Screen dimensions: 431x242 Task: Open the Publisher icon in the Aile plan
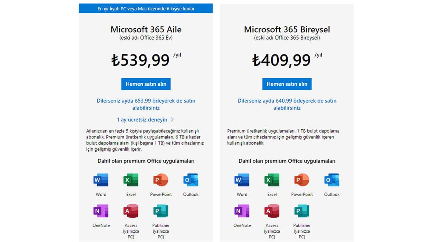161,212
